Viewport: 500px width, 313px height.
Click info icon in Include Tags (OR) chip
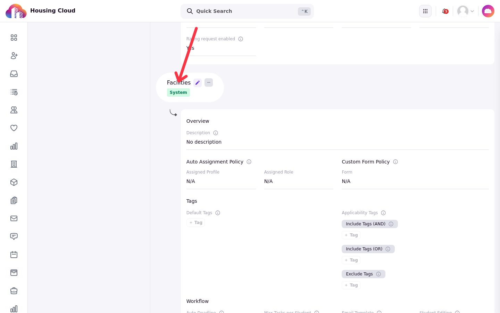point(388,249)
